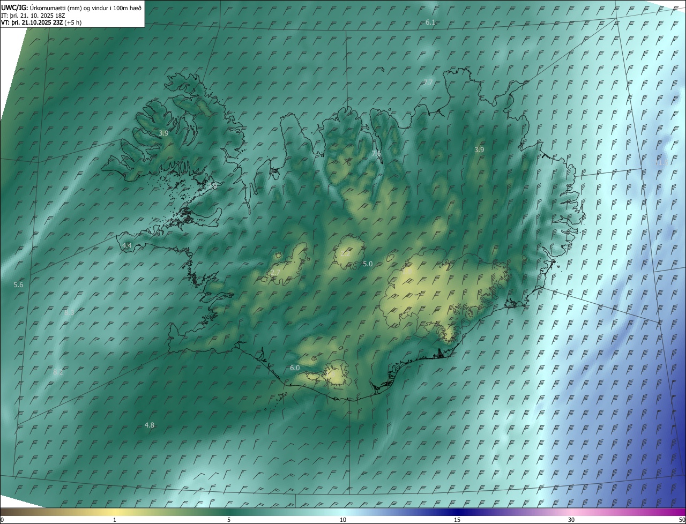Click the 7.7 value label off the north coast

click(x=428, y=82)
